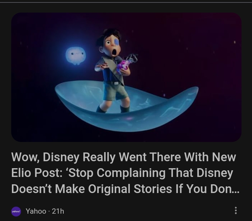Click the word 'Disney' in first headline line
The image size is (252, 221).
(x=61, y=157)
